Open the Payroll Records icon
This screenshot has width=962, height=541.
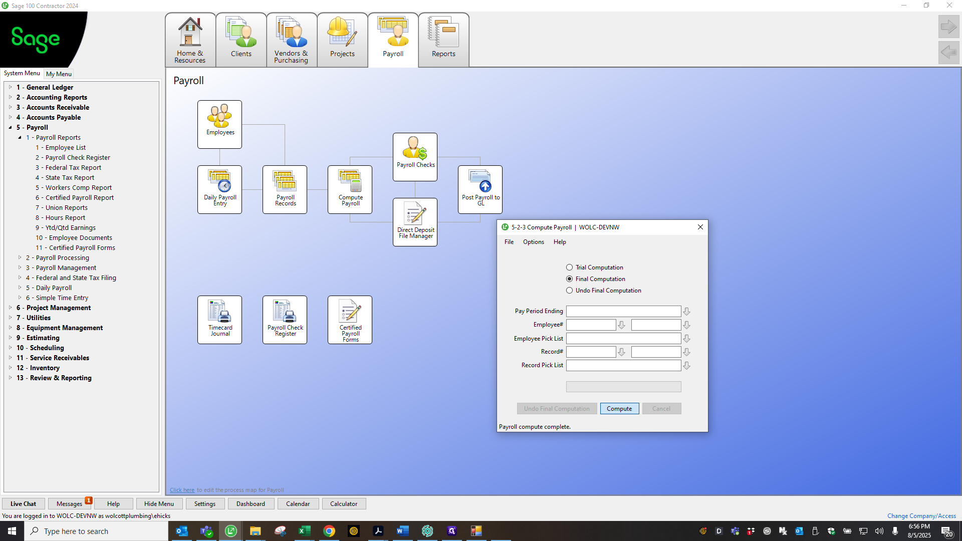tap(285, 189)
